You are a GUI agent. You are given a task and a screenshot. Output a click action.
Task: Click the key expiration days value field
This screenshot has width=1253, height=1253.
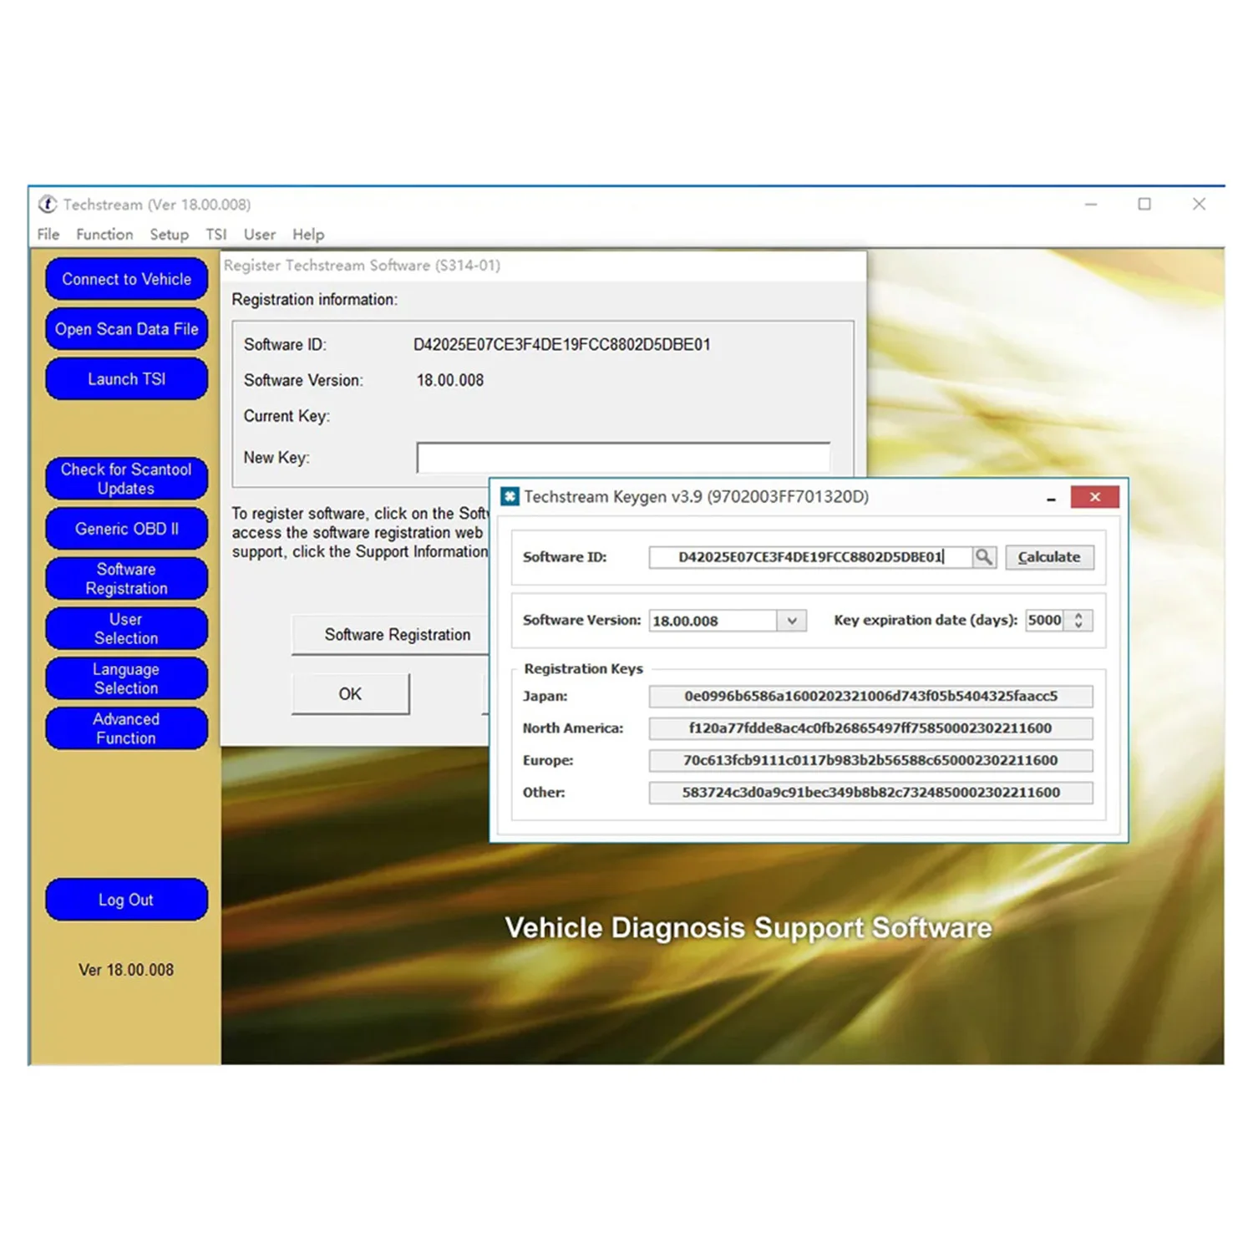(1045, 621)
